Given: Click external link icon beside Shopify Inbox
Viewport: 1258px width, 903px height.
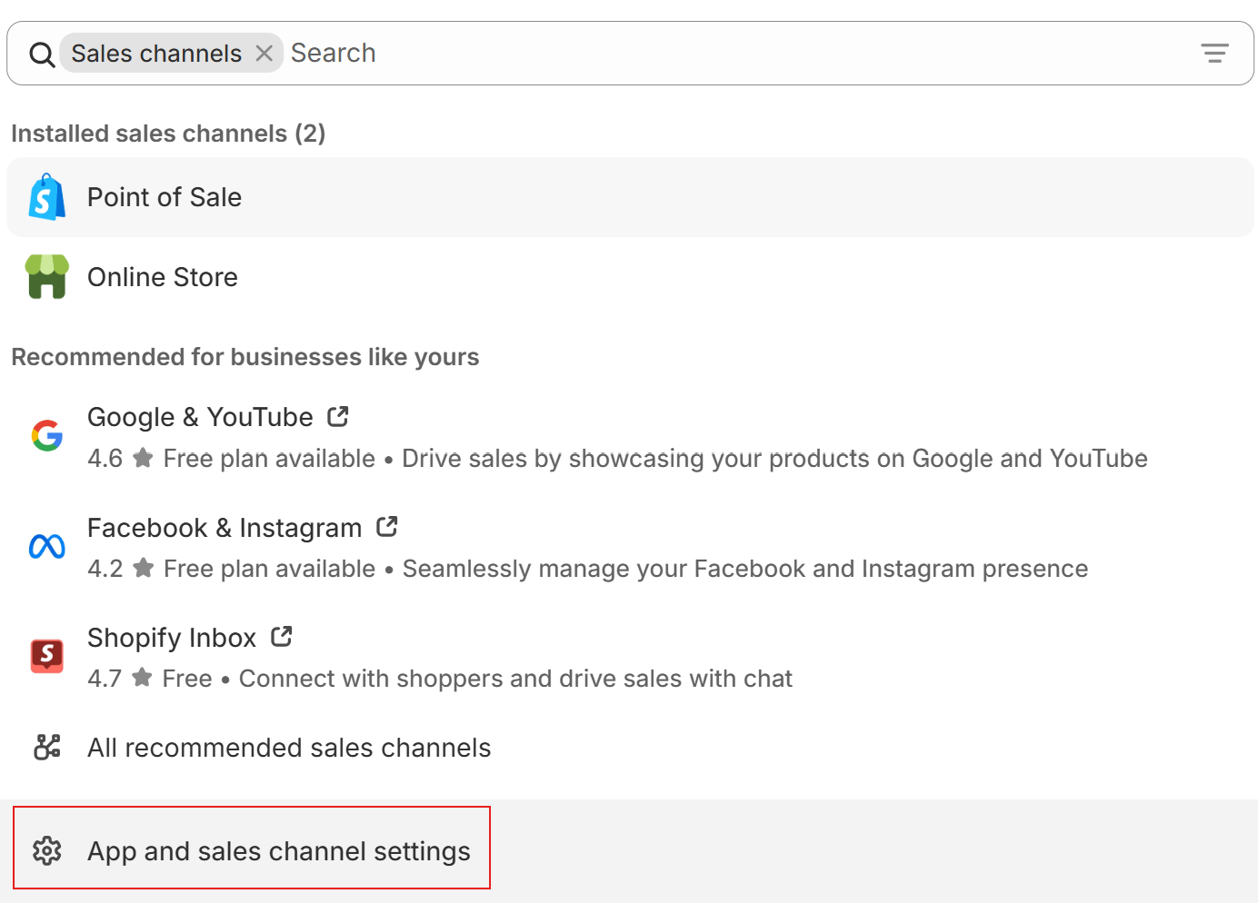Looking at the screenshot, I should [x=282, y=637].
